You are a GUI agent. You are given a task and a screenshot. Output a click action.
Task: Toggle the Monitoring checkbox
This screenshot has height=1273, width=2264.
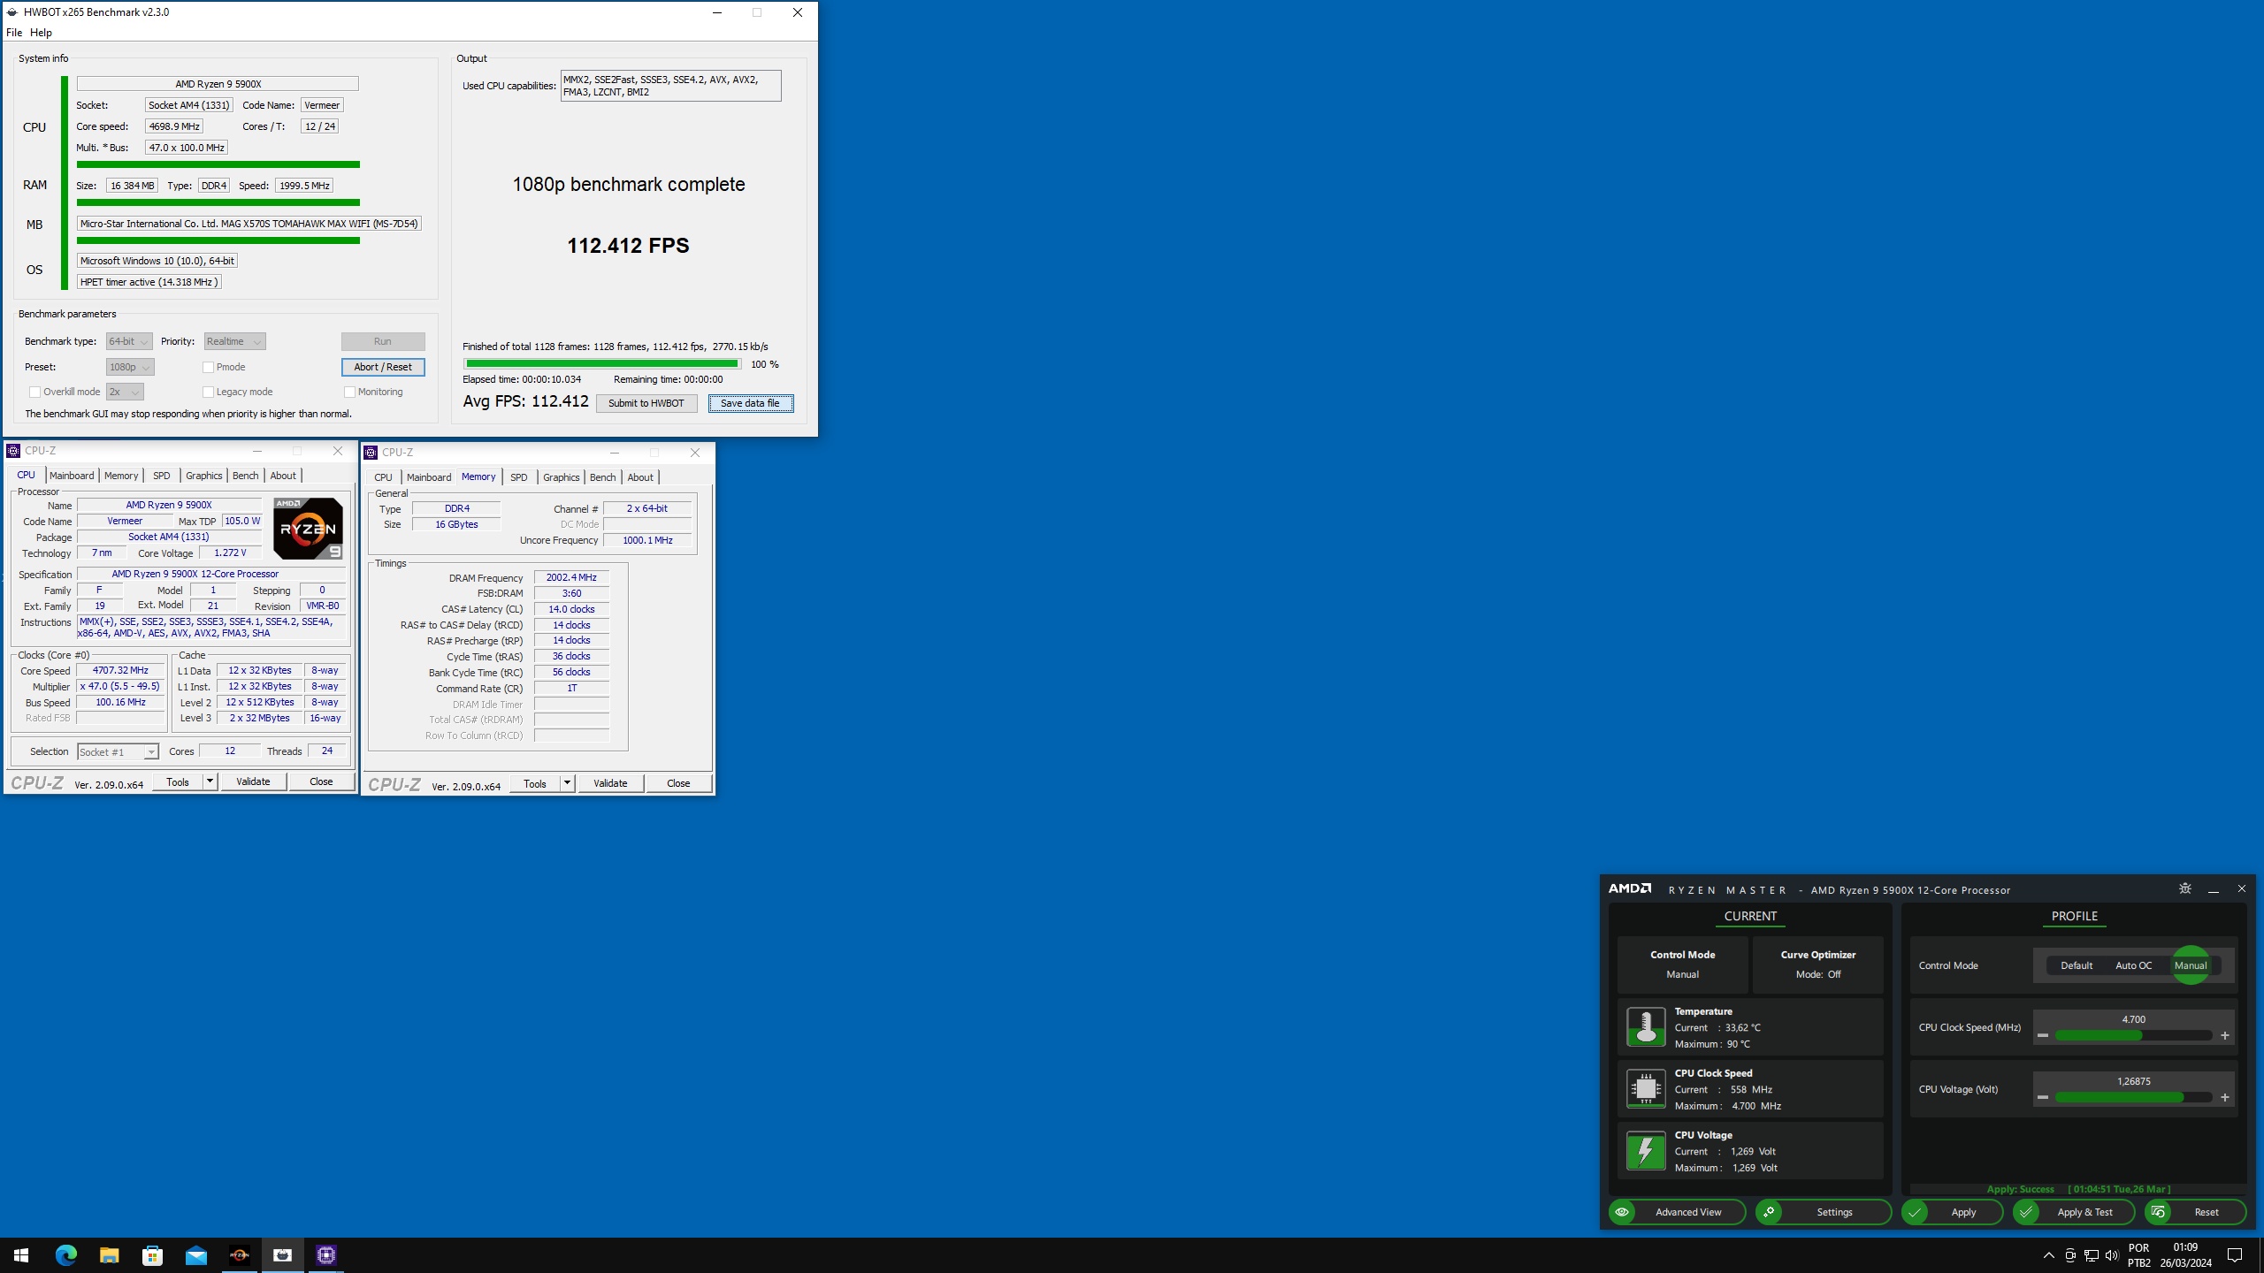tap(349, 392)
